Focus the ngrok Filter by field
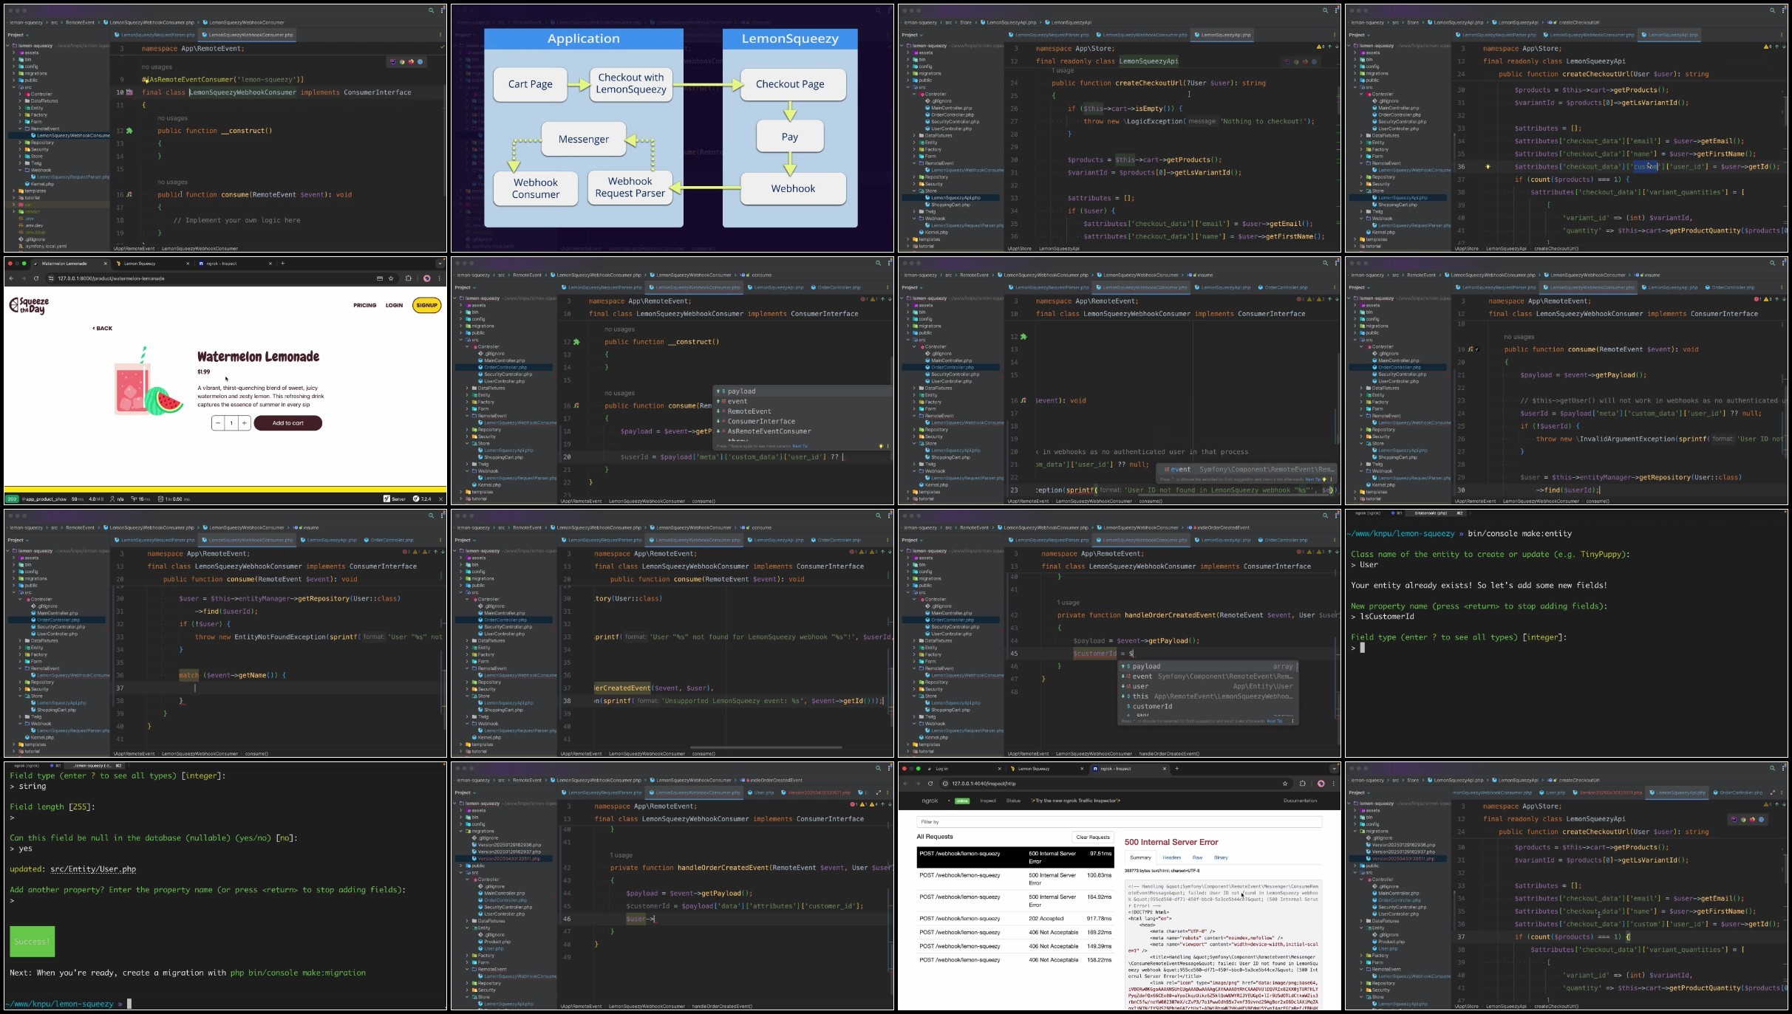 click(x=1119, y=821)
